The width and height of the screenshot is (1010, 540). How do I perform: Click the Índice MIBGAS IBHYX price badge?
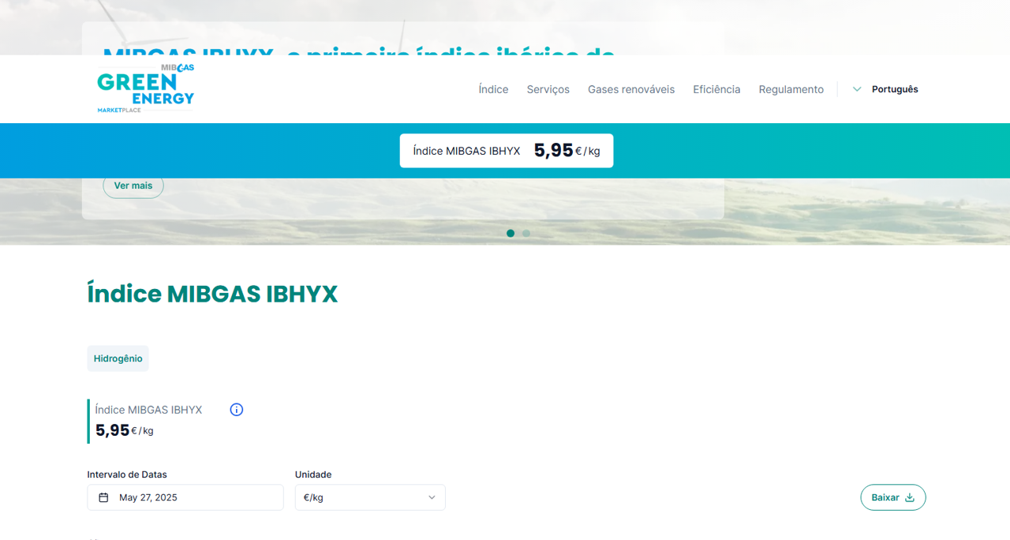507,151
